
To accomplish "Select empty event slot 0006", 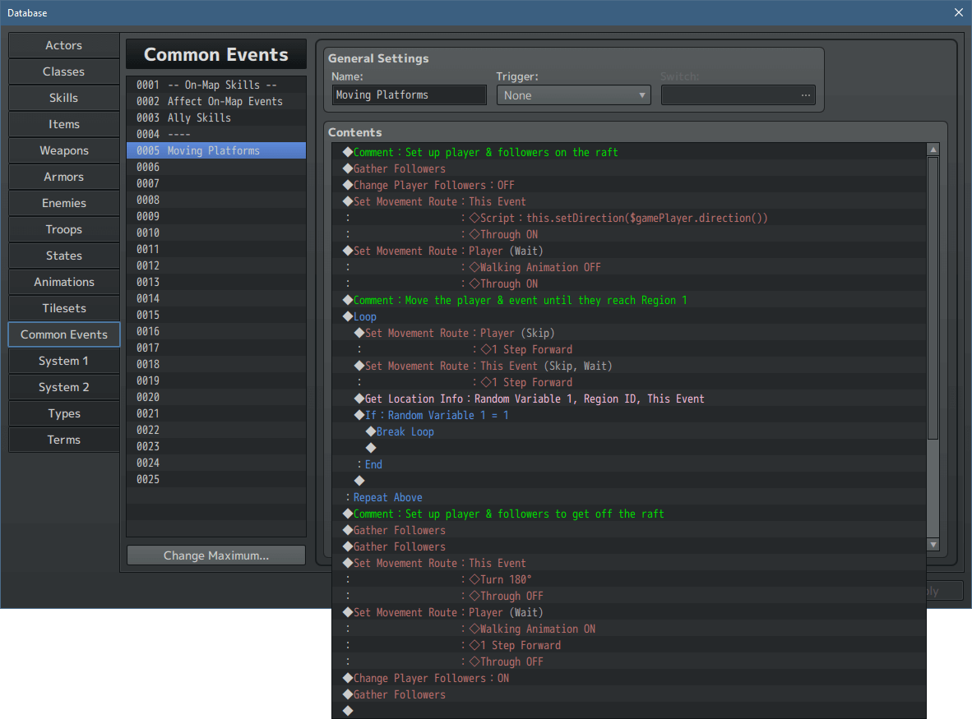I will click(x=215, y=167).
